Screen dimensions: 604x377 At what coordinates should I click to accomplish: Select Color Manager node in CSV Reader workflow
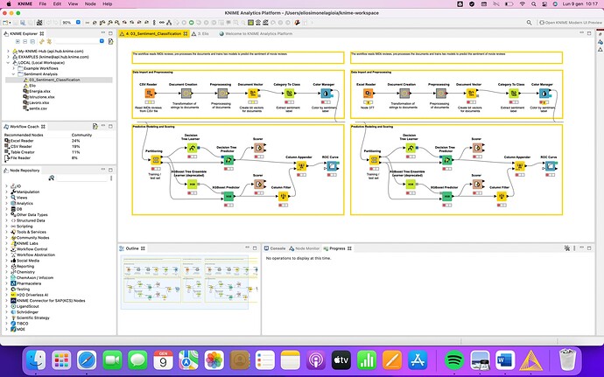coord(326,94)
